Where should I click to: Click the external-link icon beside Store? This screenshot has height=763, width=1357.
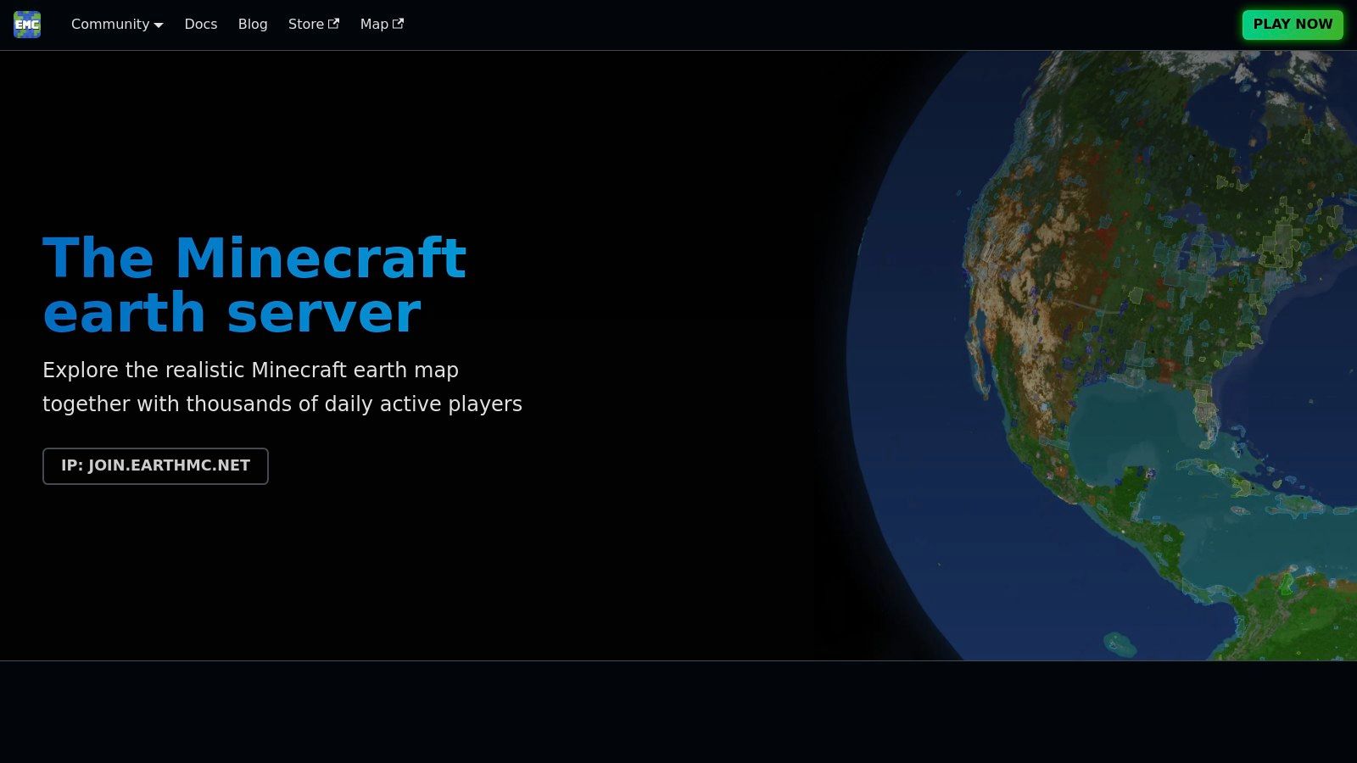pyautogui.click(x=334, y=24)
